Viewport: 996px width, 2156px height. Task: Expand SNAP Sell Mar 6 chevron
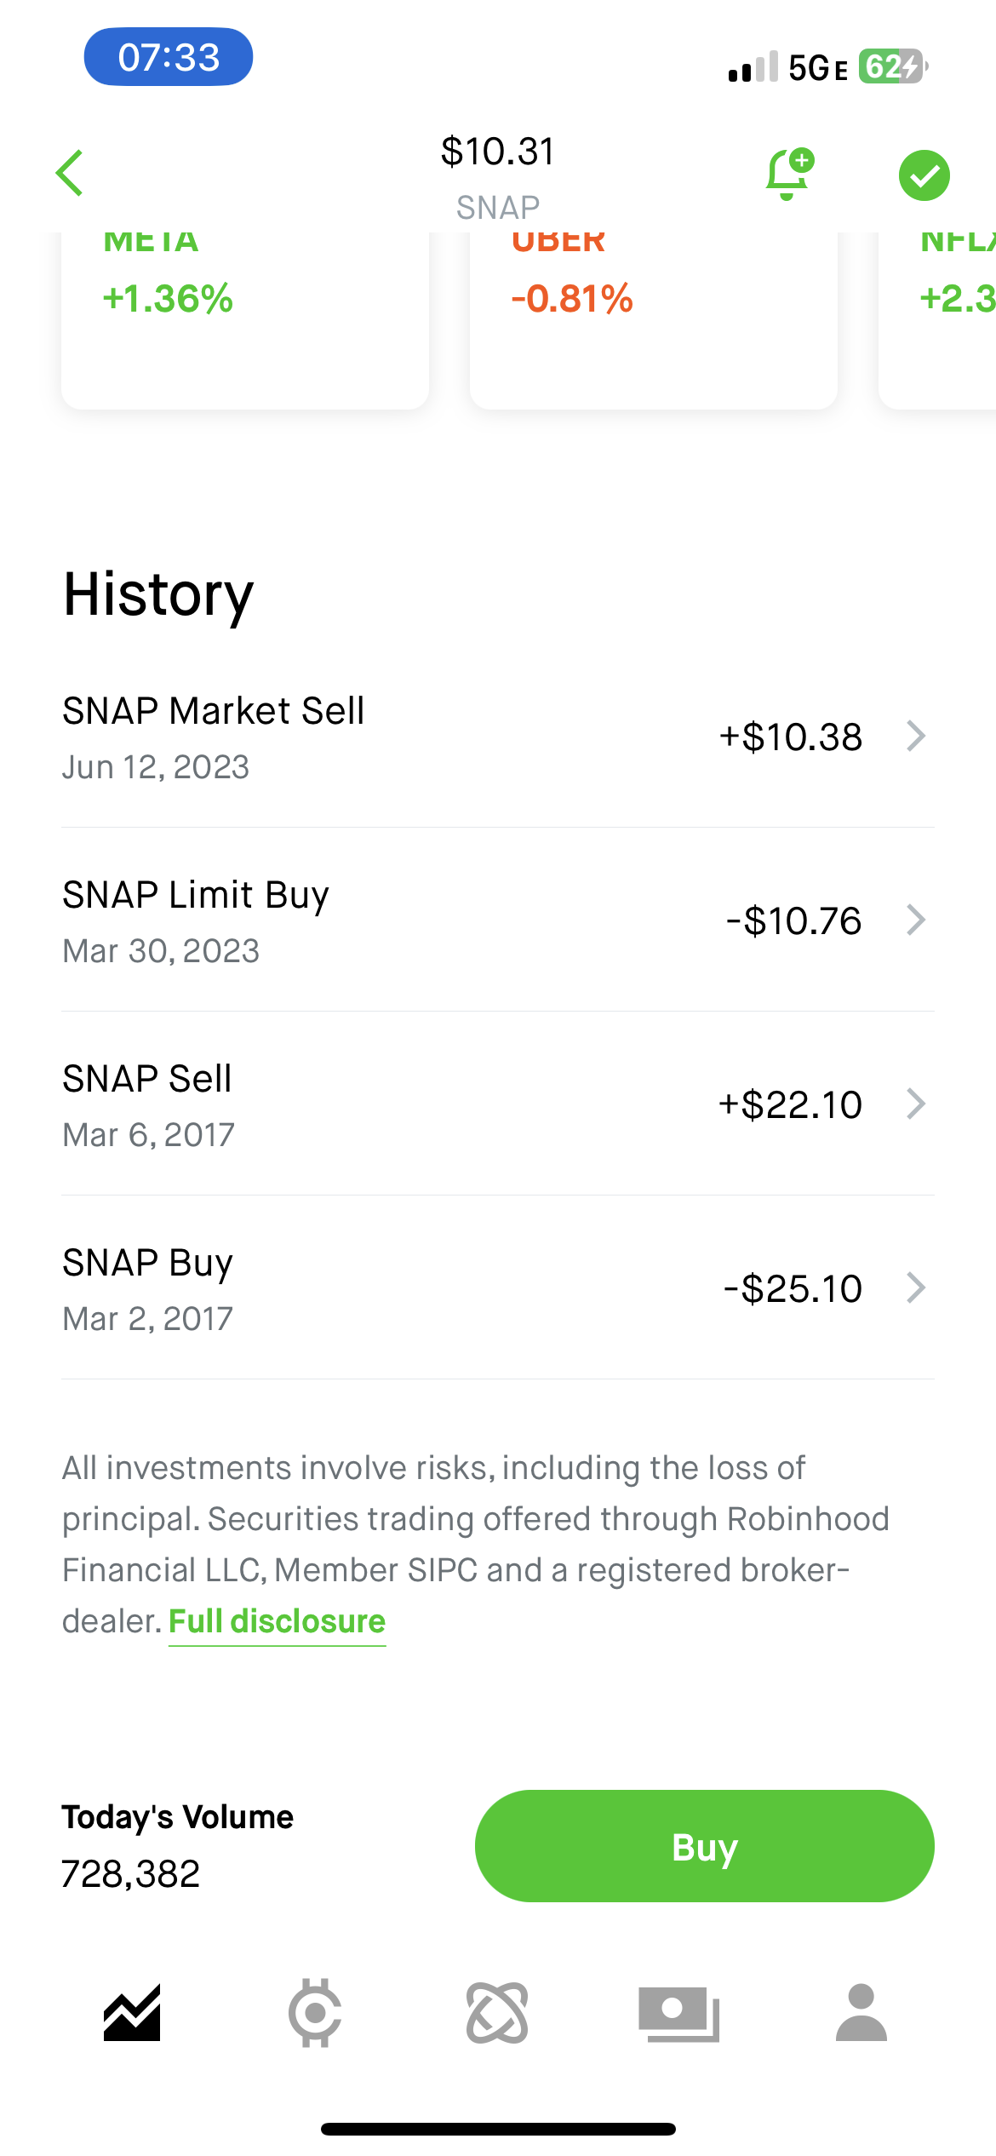pos(916,1104)
